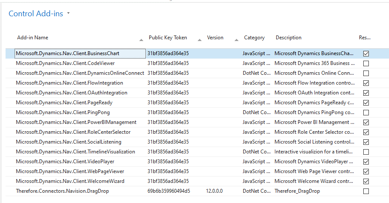
Task: Toggle Resource checkbox for OAuthIntegration row
Action: [366, 93]
